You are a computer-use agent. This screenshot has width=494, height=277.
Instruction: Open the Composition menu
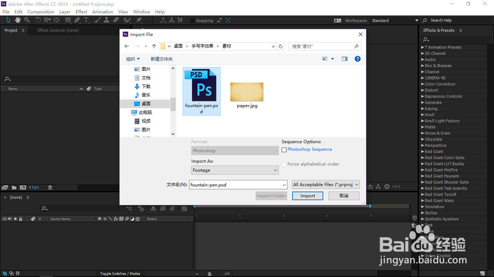tap(41, 12)
